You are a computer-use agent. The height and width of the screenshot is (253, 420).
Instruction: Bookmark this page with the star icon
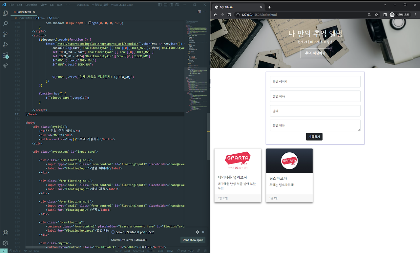pos(376,15)
